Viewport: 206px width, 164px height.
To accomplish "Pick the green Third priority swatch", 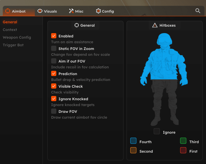I will (183, 141).
